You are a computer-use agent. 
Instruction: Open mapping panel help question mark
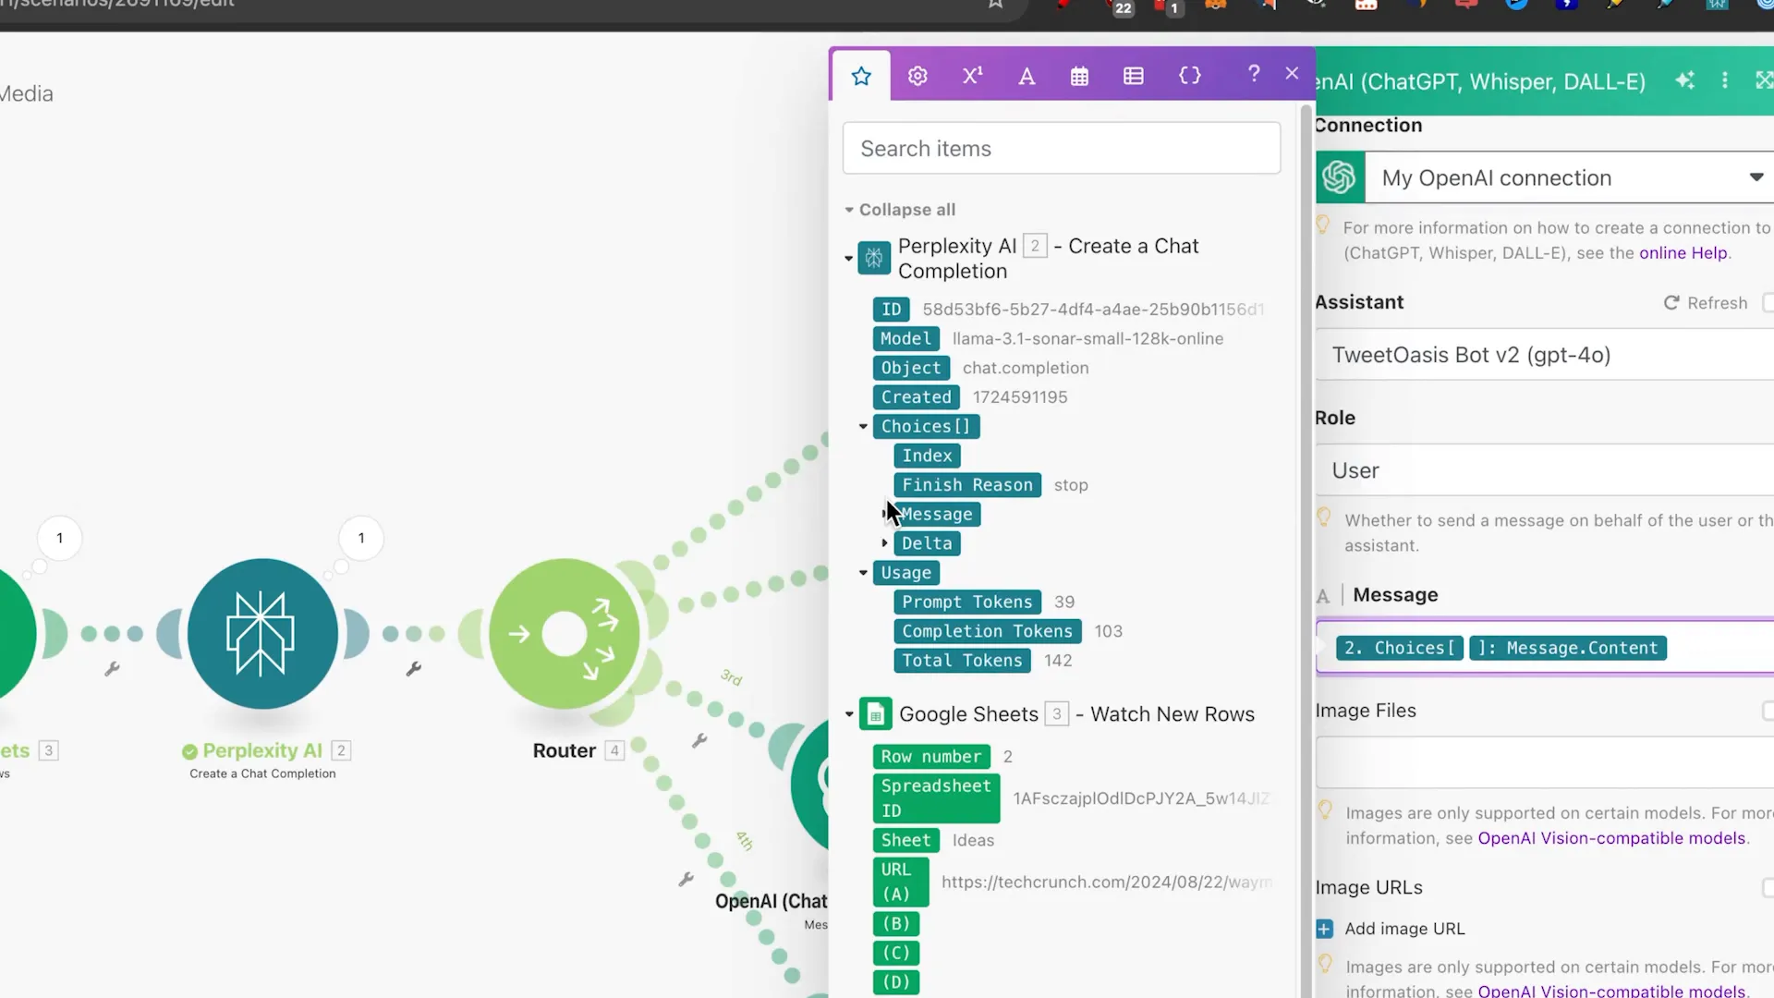point(1254,73)
